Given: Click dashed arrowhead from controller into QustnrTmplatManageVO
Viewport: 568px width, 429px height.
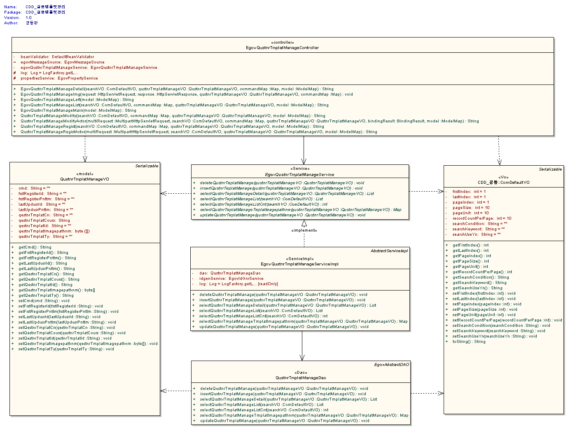Looking at the screenshot, I should 85,159.
